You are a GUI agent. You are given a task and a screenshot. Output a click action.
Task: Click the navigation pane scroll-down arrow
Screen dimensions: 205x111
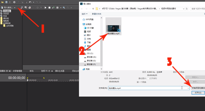[x=101, y=69]
